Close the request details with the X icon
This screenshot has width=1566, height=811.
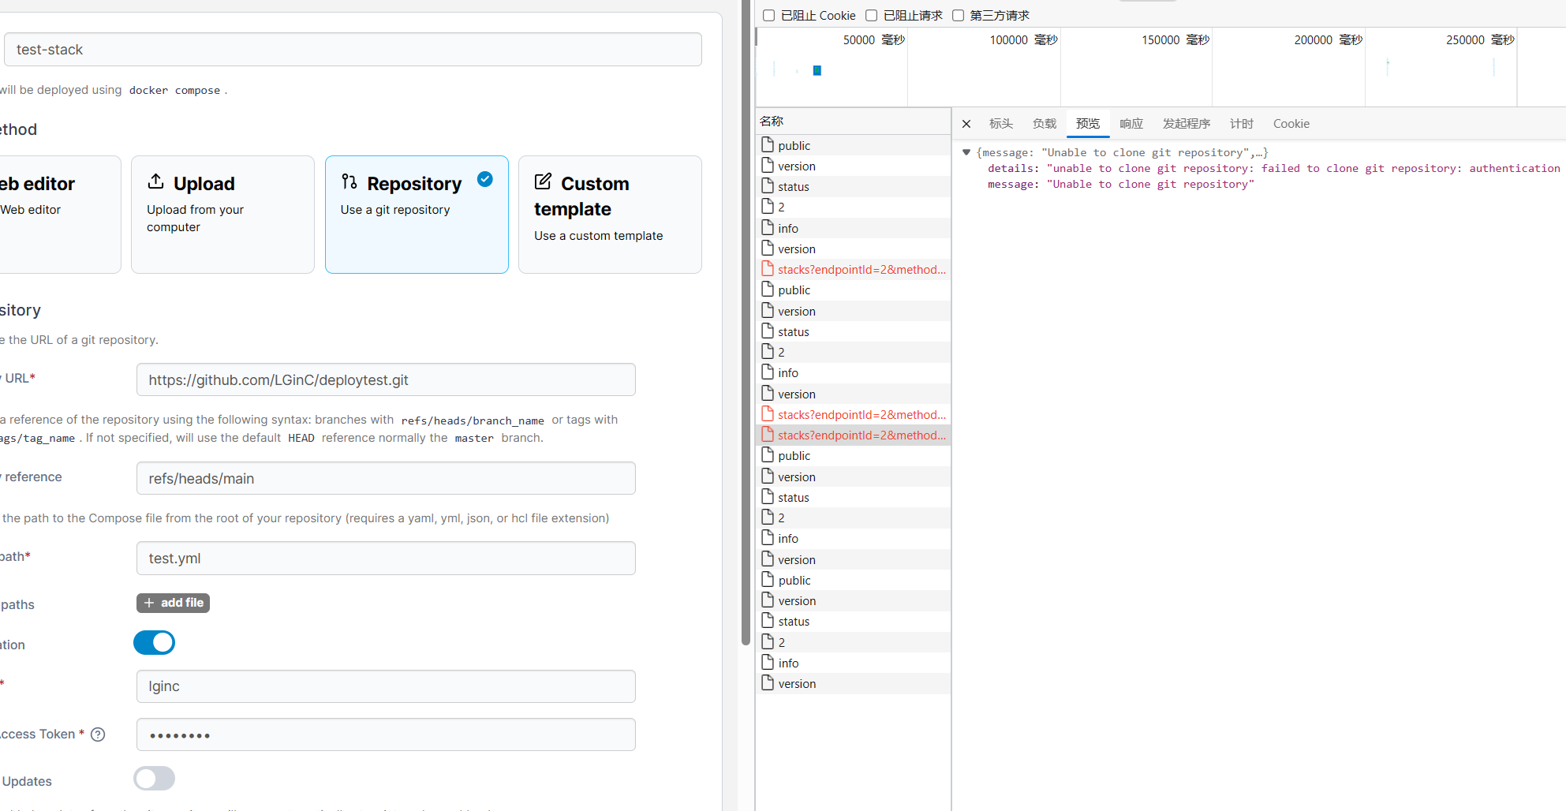[966, 124]
